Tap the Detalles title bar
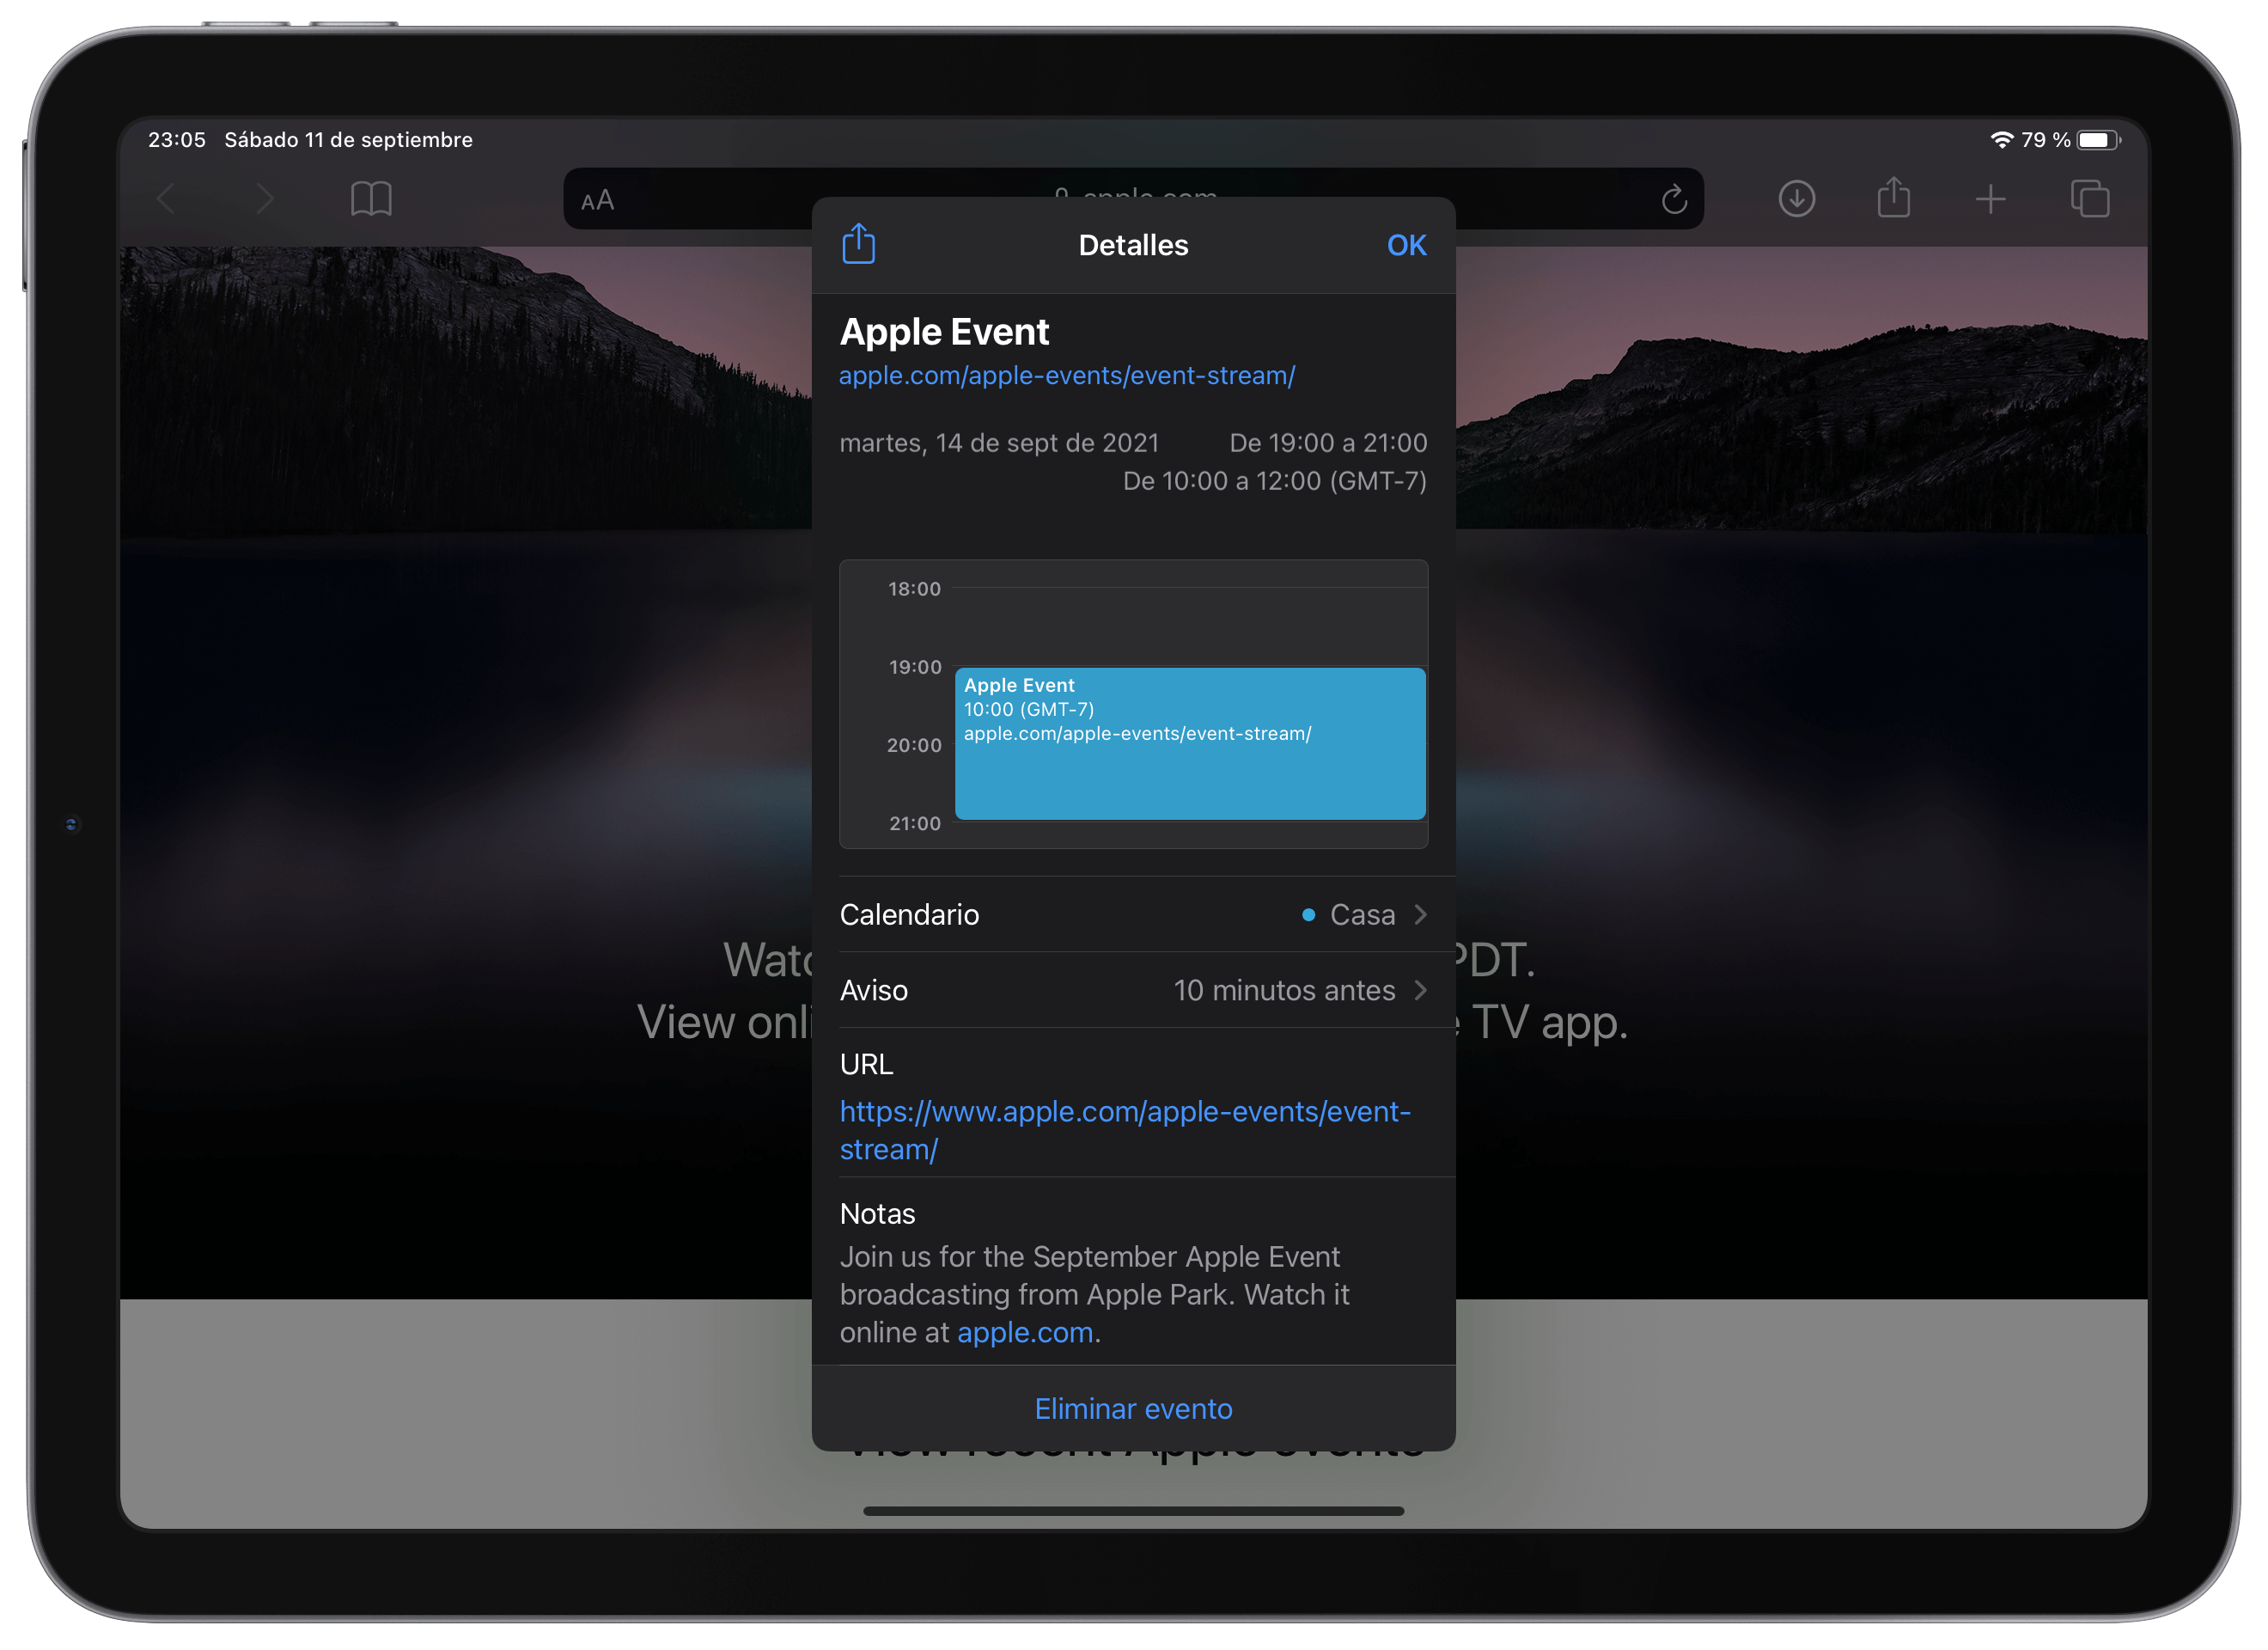Viewport: 2268px width, 1650px height. [1133, 244]
